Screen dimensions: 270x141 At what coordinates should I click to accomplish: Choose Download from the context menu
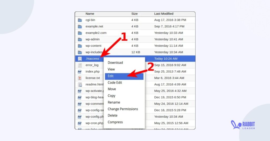pos(115,63)
